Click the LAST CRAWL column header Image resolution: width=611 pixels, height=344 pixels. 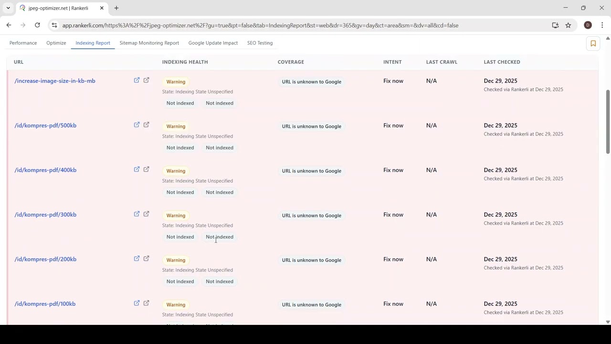coord(442,62)
